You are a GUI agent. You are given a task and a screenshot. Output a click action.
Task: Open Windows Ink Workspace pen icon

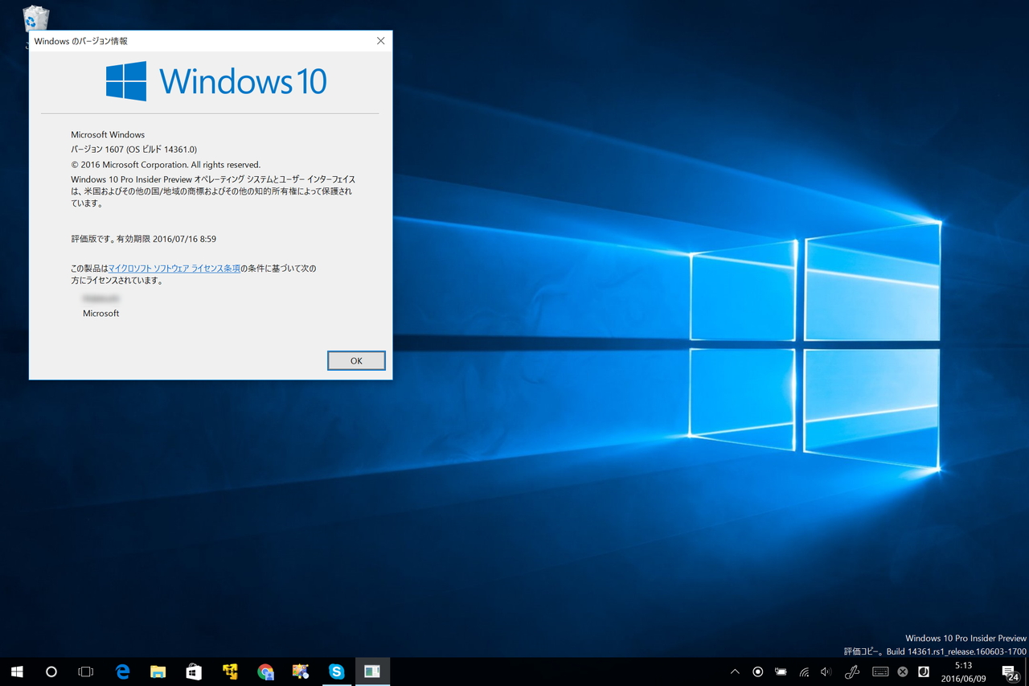coord(852,672)
